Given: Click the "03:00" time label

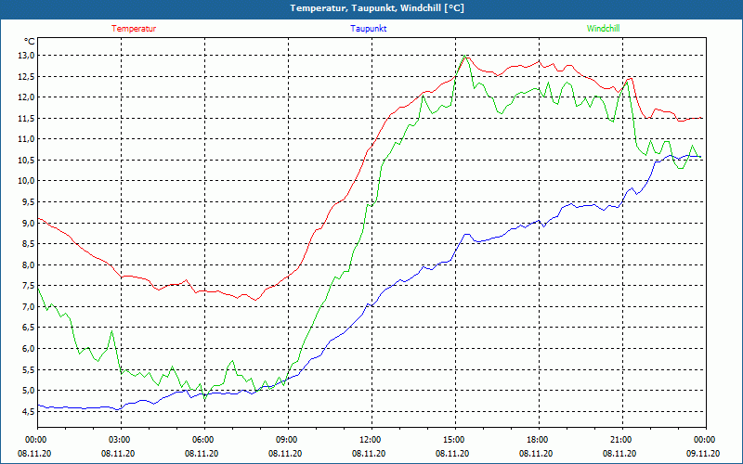Looking at the screenshot, I should tap(122, 440).
